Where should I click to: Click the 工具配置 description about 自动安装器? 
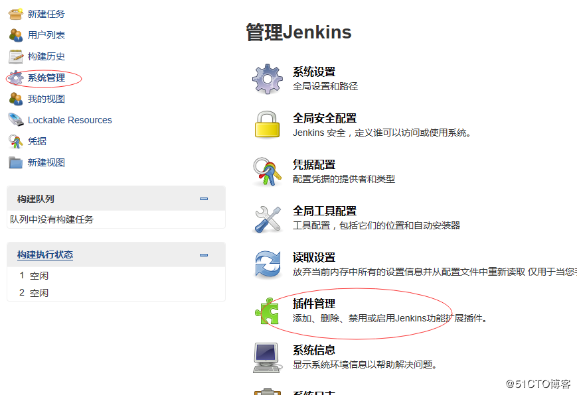tap(376, 225)
